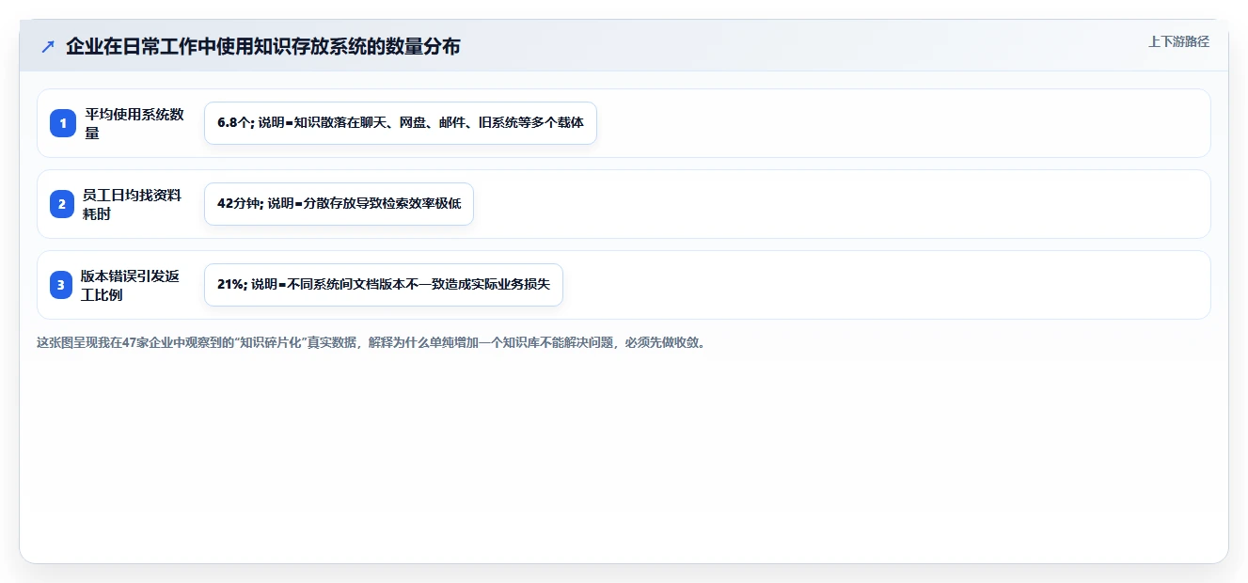This screenshot has width=1248, height=583.
Task: Click the title 企业在日常工作中使用知识存放系统的数量分布
Action: (263, 46)
